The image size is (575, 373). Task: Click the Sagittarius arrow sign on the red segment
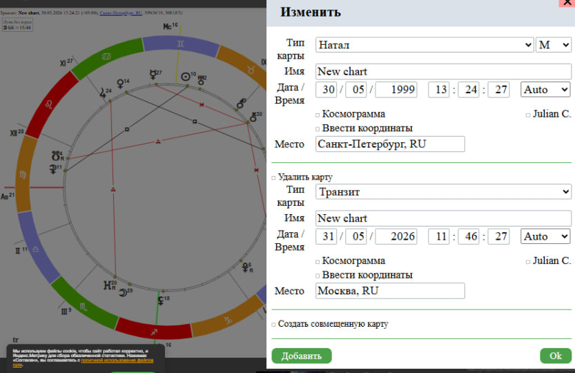pos(154,332)
